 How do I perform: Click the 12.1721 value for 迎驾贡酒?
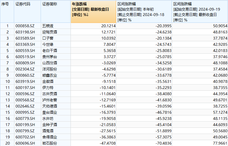[x=108, y=32]
